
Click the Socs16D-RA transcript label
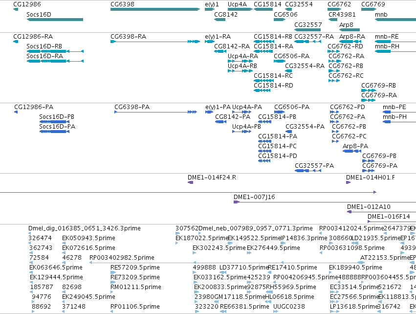click(45, 56)
